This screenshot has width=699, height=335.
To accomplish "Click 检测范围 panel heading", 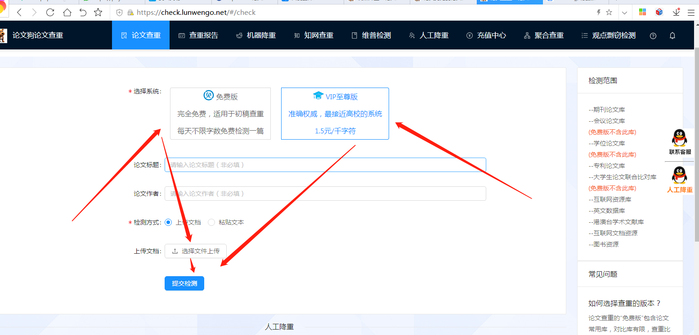I will tap(603, 80).
